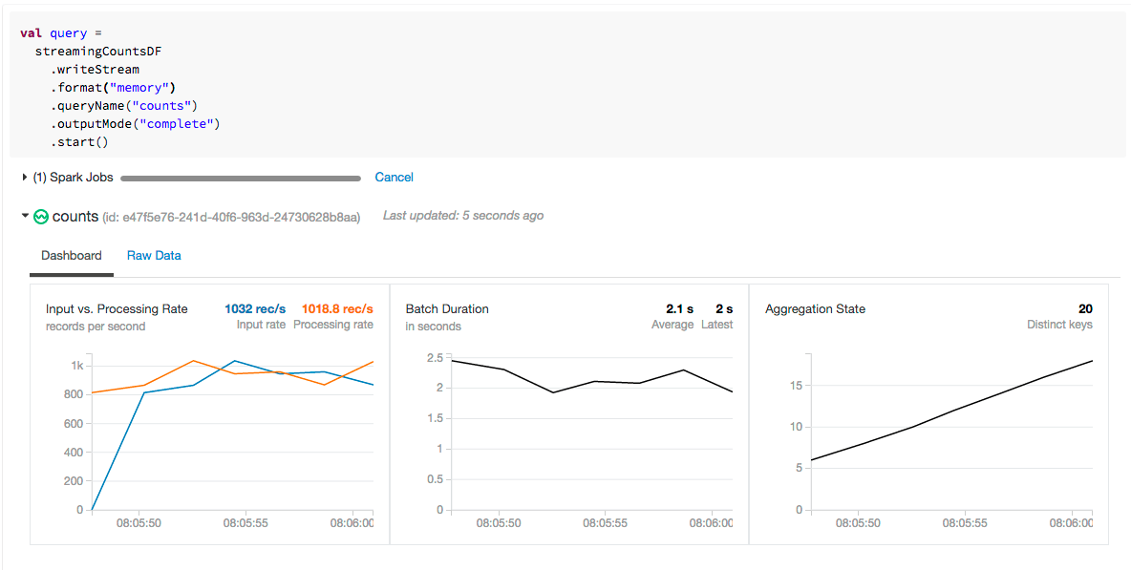
Task: Click the Aggregation State chart title
Action: coord(815,309)
